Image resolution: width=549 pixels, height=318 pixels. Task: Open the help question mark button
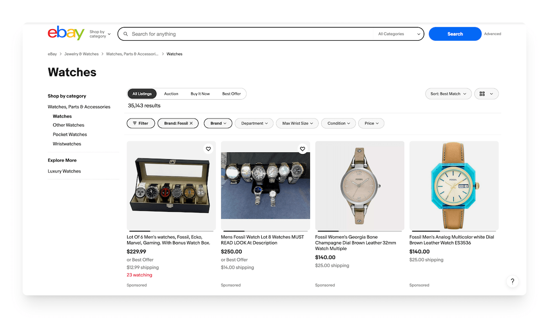[x=512, y=281]
